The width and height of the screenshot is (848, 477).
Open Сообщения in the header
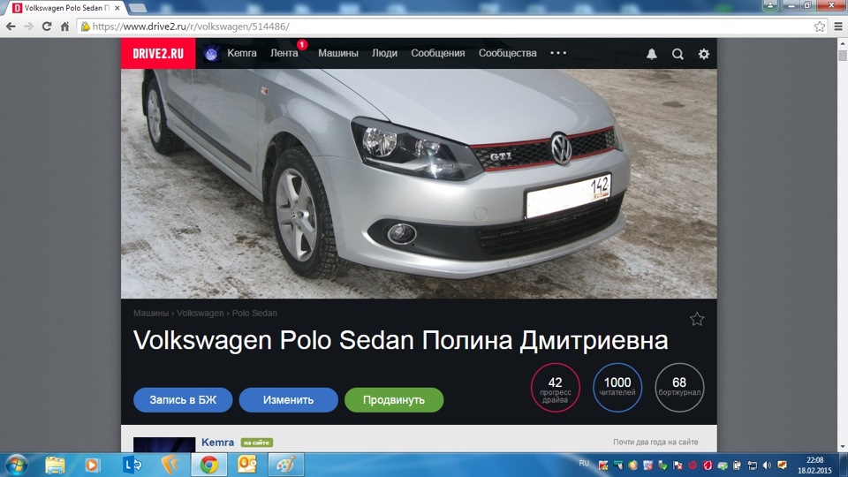pos(438,53)
